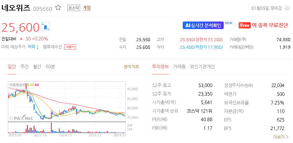Screen dimensions: 293x143
Task: Click 하락 expected price indicator
Action: click(x=33, y=47)
